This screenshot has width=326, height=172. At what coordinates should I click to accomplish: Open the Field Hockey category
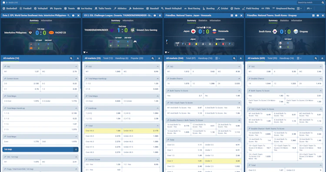(x=250, y=9)
